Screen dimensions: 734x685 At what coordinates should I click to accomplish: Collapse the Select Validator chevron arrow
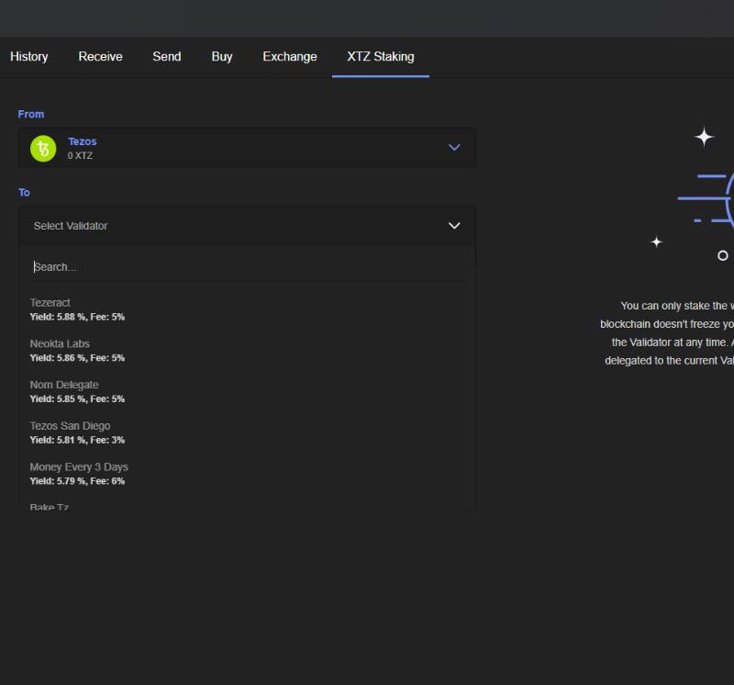[x=453, y=226]
